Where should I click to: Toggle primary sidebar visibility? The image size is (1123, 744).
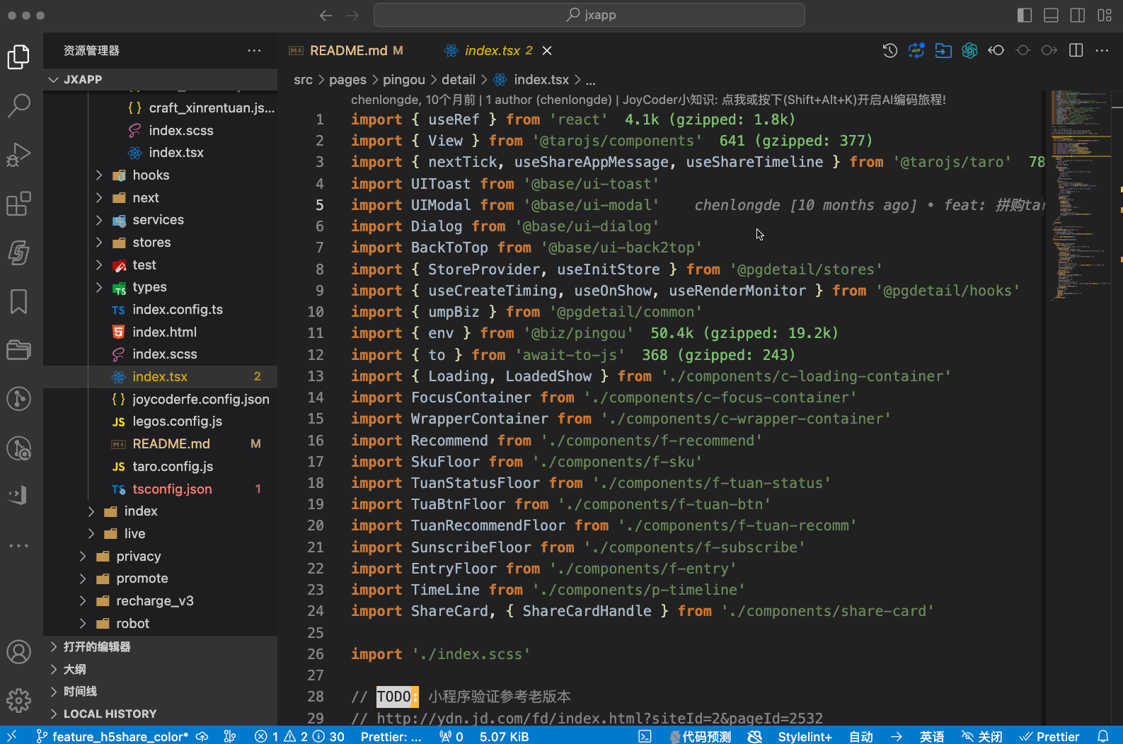(1025, 16)
